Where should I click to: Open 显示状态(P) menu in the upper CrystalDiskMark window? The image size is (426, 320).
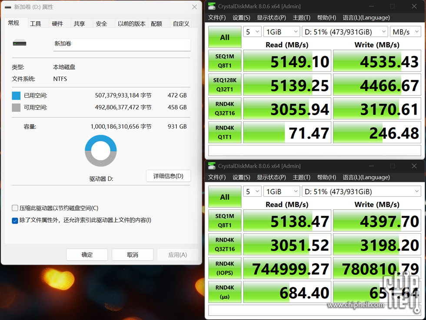pyautogui.click(x=271, y=18)
